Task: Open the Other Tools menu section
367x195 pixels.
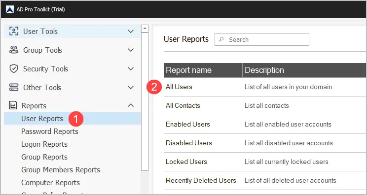Action: click(72, 87)
